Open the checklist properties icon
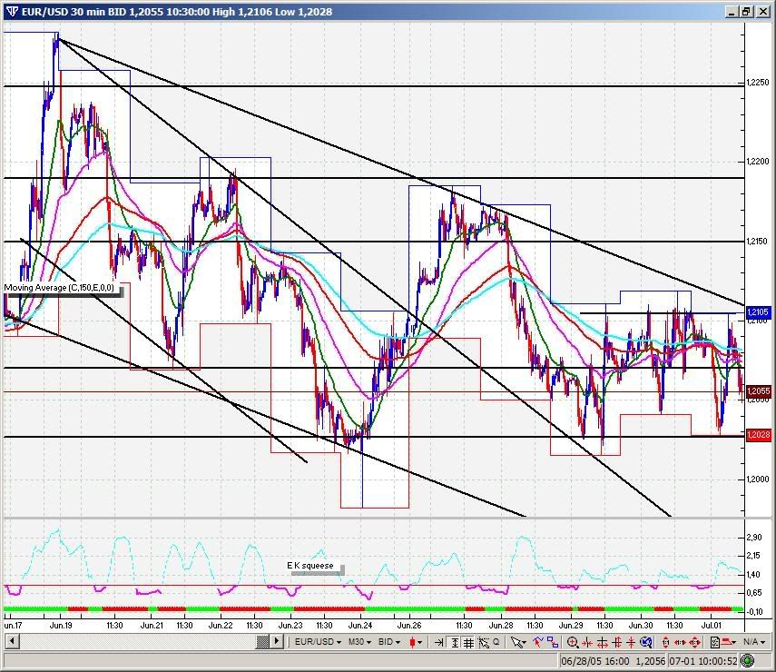776x672 pixels. coord(714,642)
